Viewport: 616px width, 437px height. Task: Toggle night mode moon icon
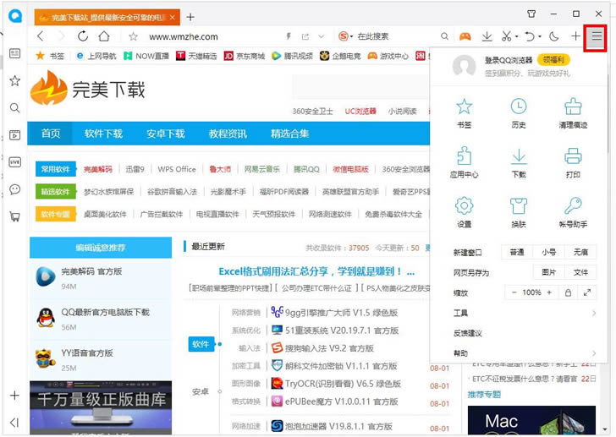[554, 36]
